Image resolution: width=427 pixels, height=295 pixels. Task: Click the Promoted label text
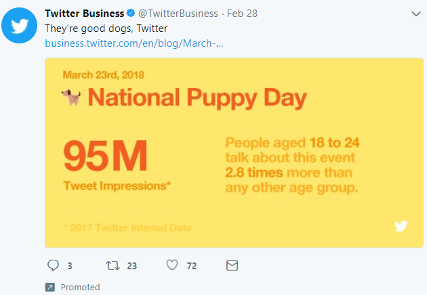point(80,287)
